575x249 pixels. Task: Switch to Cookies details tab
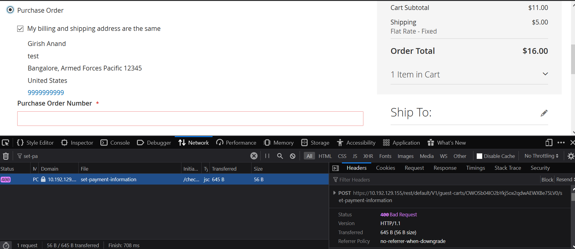click(x=385, y=168)
